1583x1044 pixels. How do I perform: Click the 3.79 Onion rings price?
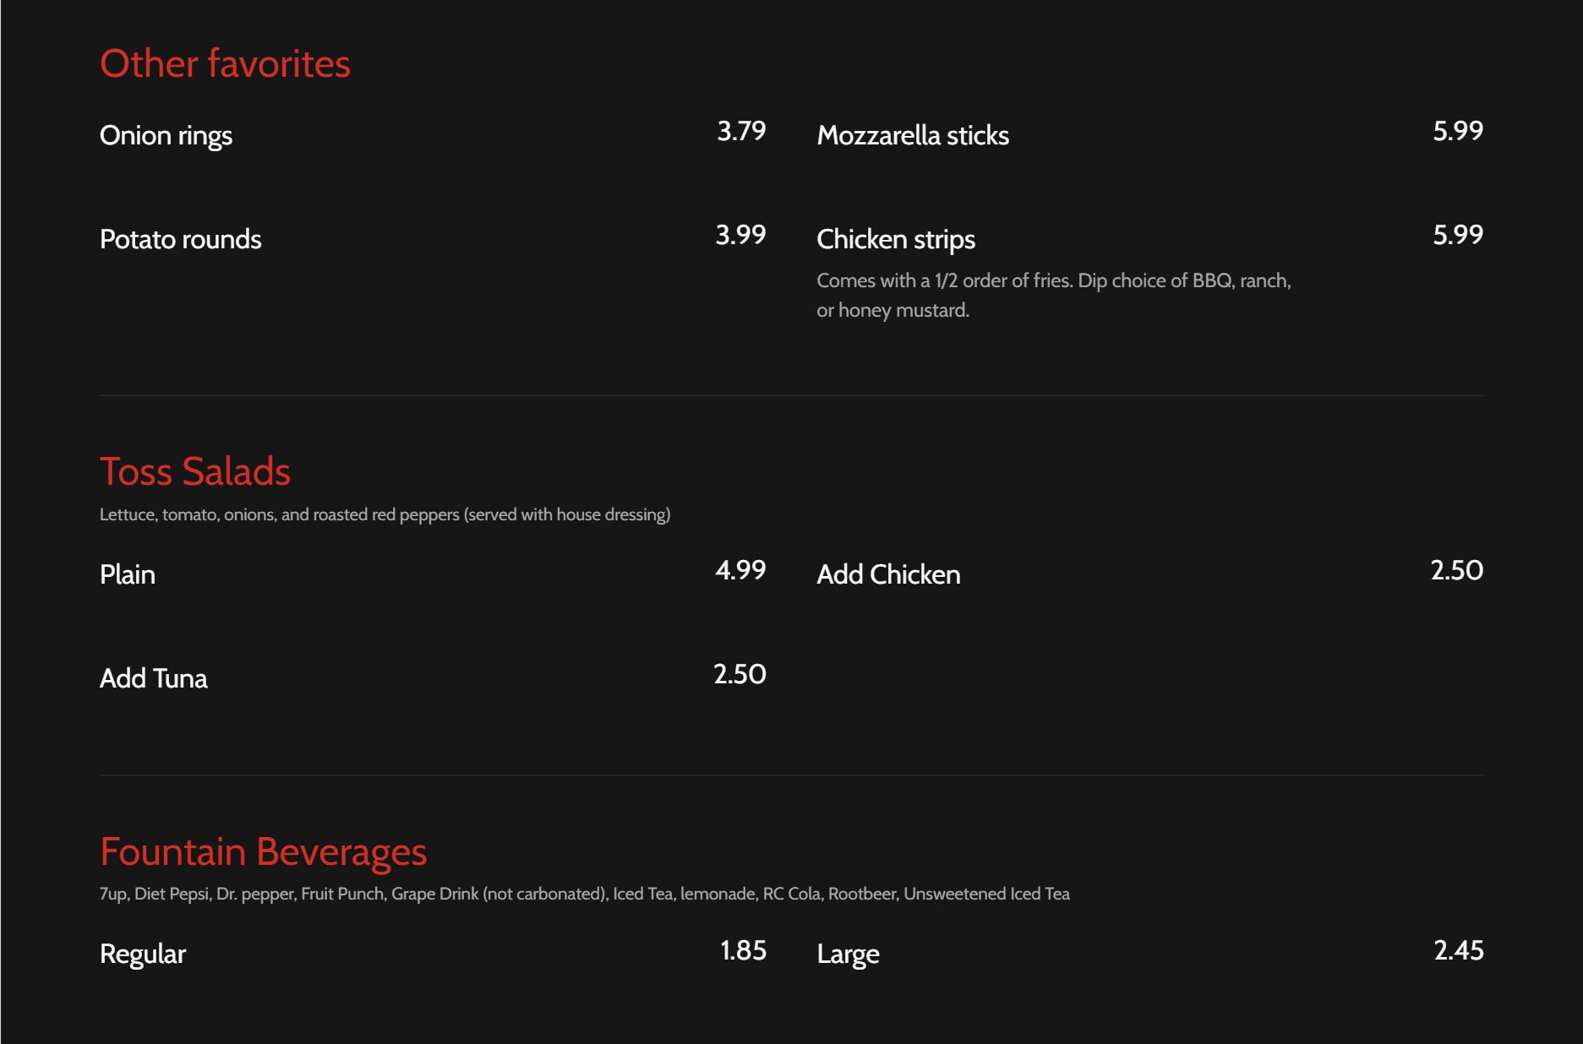click(x=741, y=132)
